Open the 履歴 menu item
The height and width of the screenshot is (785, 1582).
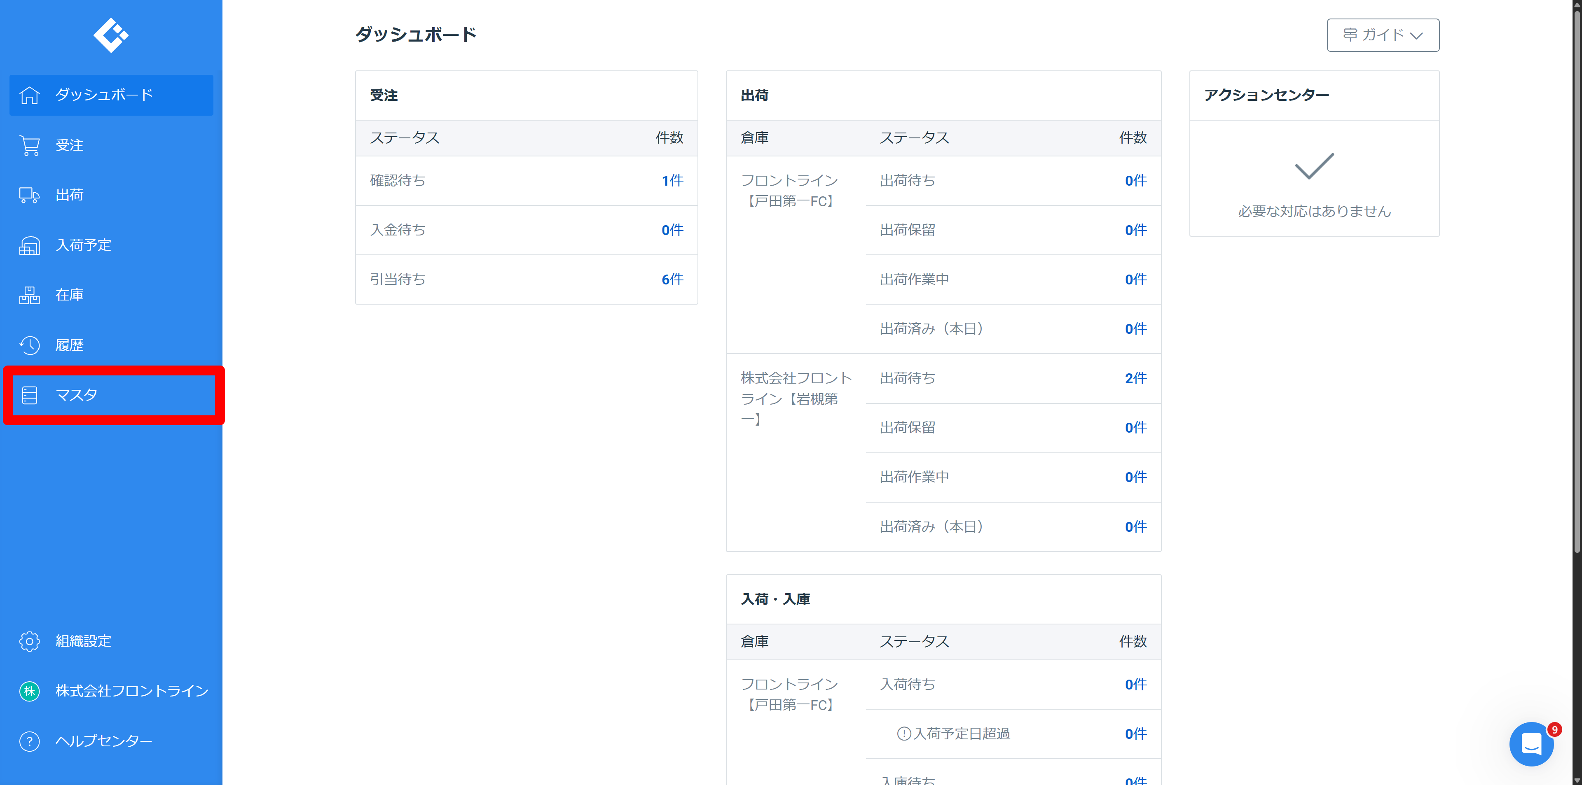[x=111, y=345]
